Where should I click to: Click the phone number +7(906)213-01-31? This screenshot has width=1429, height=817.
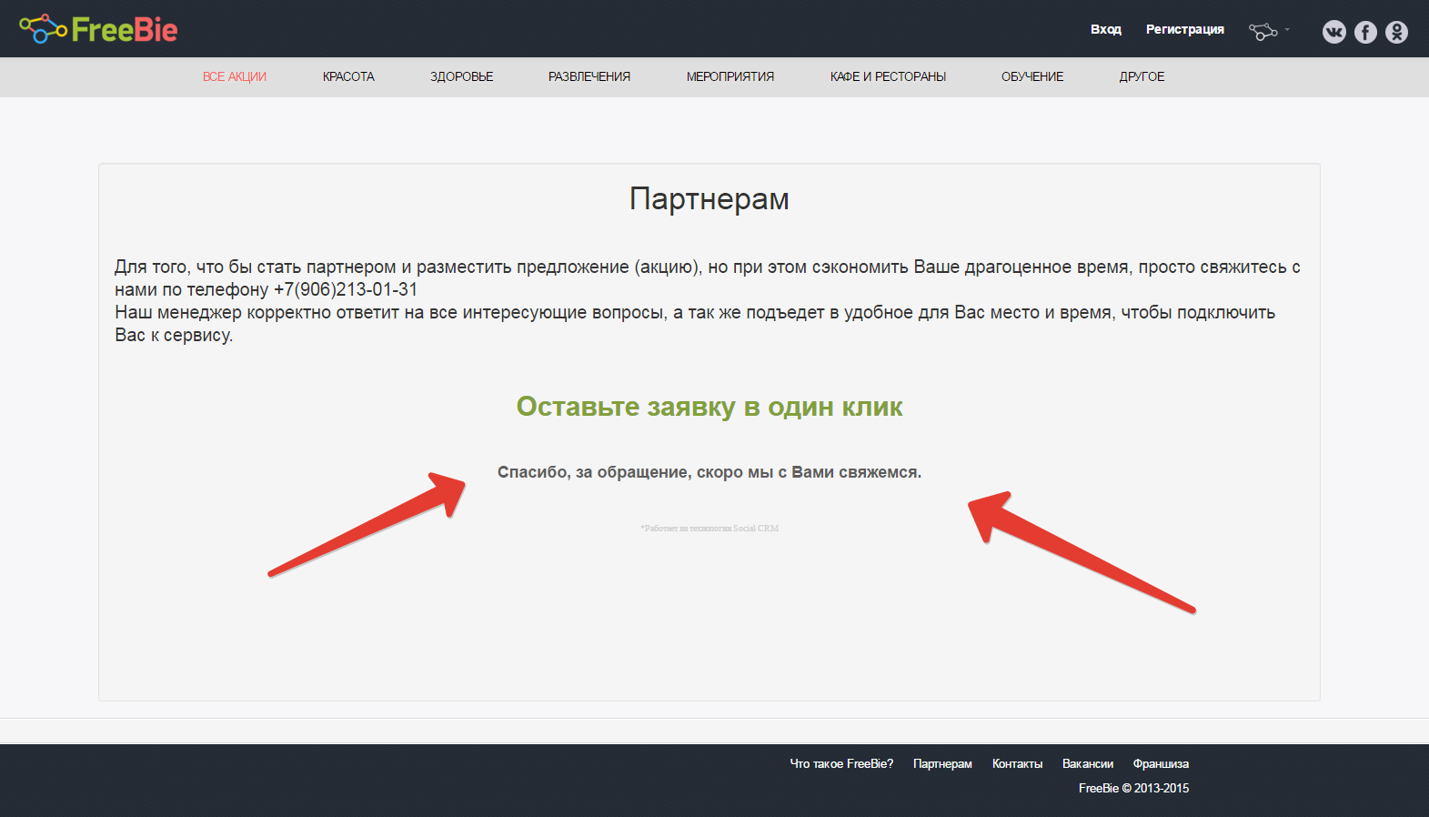[346, 289]
